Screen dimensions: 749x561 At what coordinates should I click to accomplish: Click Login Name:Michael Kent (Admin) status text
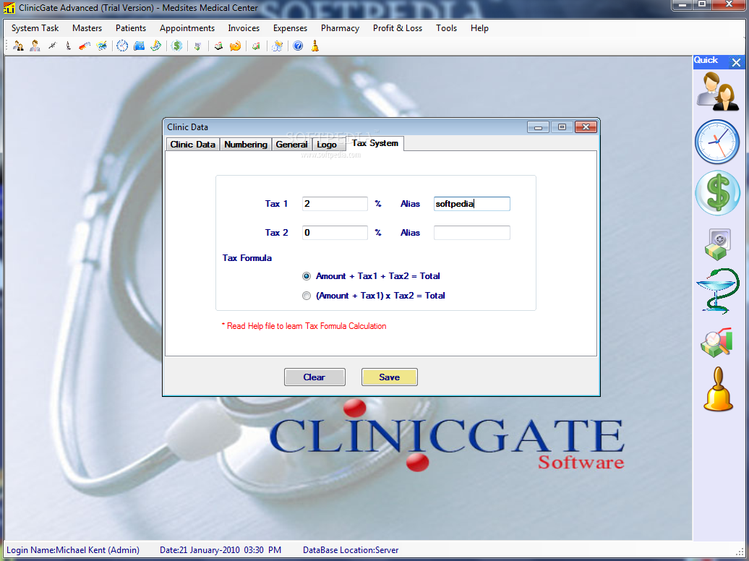tap(73, 550)
